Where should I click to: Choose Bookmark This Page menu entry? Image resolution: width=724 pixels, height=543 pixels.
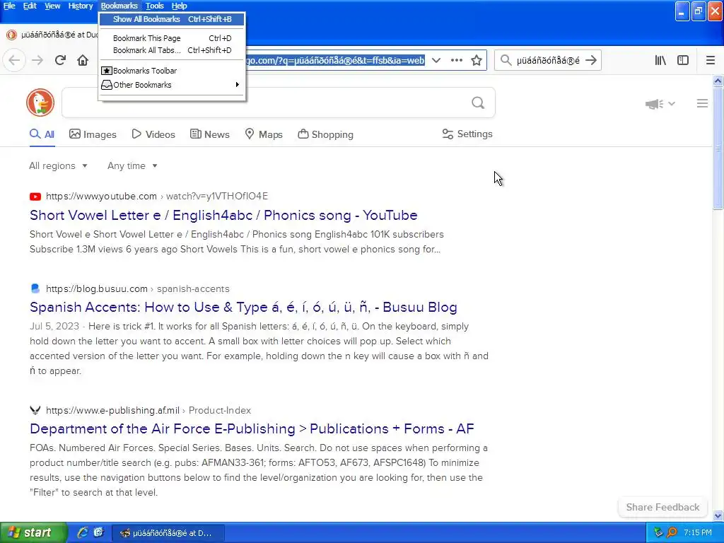tap(172, 38)
